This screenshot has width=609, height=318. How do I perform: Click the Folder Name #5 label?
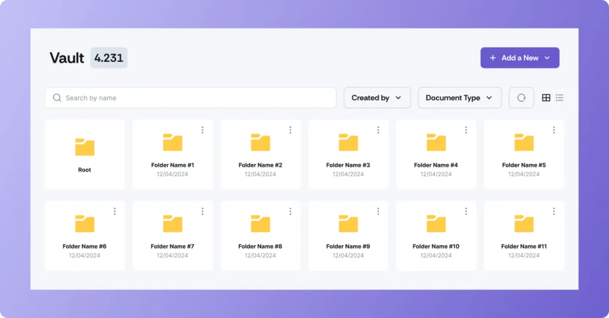point(524,165)
